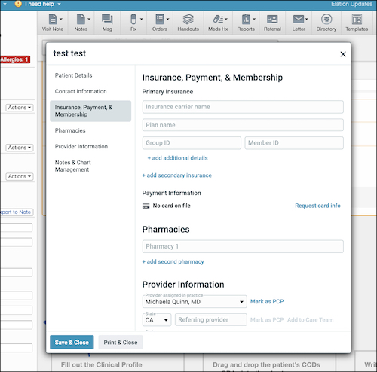The height and width of the screenshot is (372, 377).
Task: Click add additional details link
Action: [177, 158]
